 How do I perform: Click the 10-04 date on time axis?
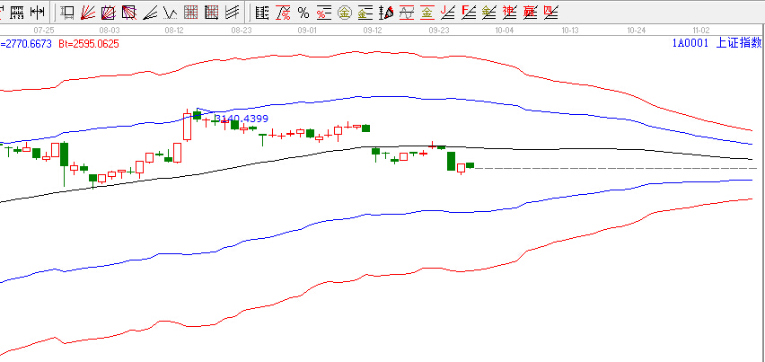click(x=505, y=30)
